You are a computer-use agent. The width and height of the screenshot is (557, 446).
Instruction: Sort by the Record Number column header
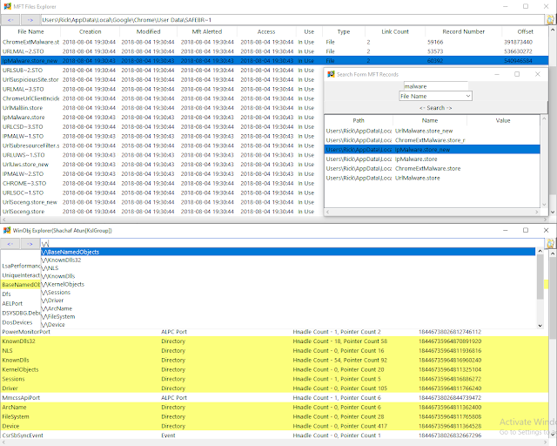(x=464, y=31)
